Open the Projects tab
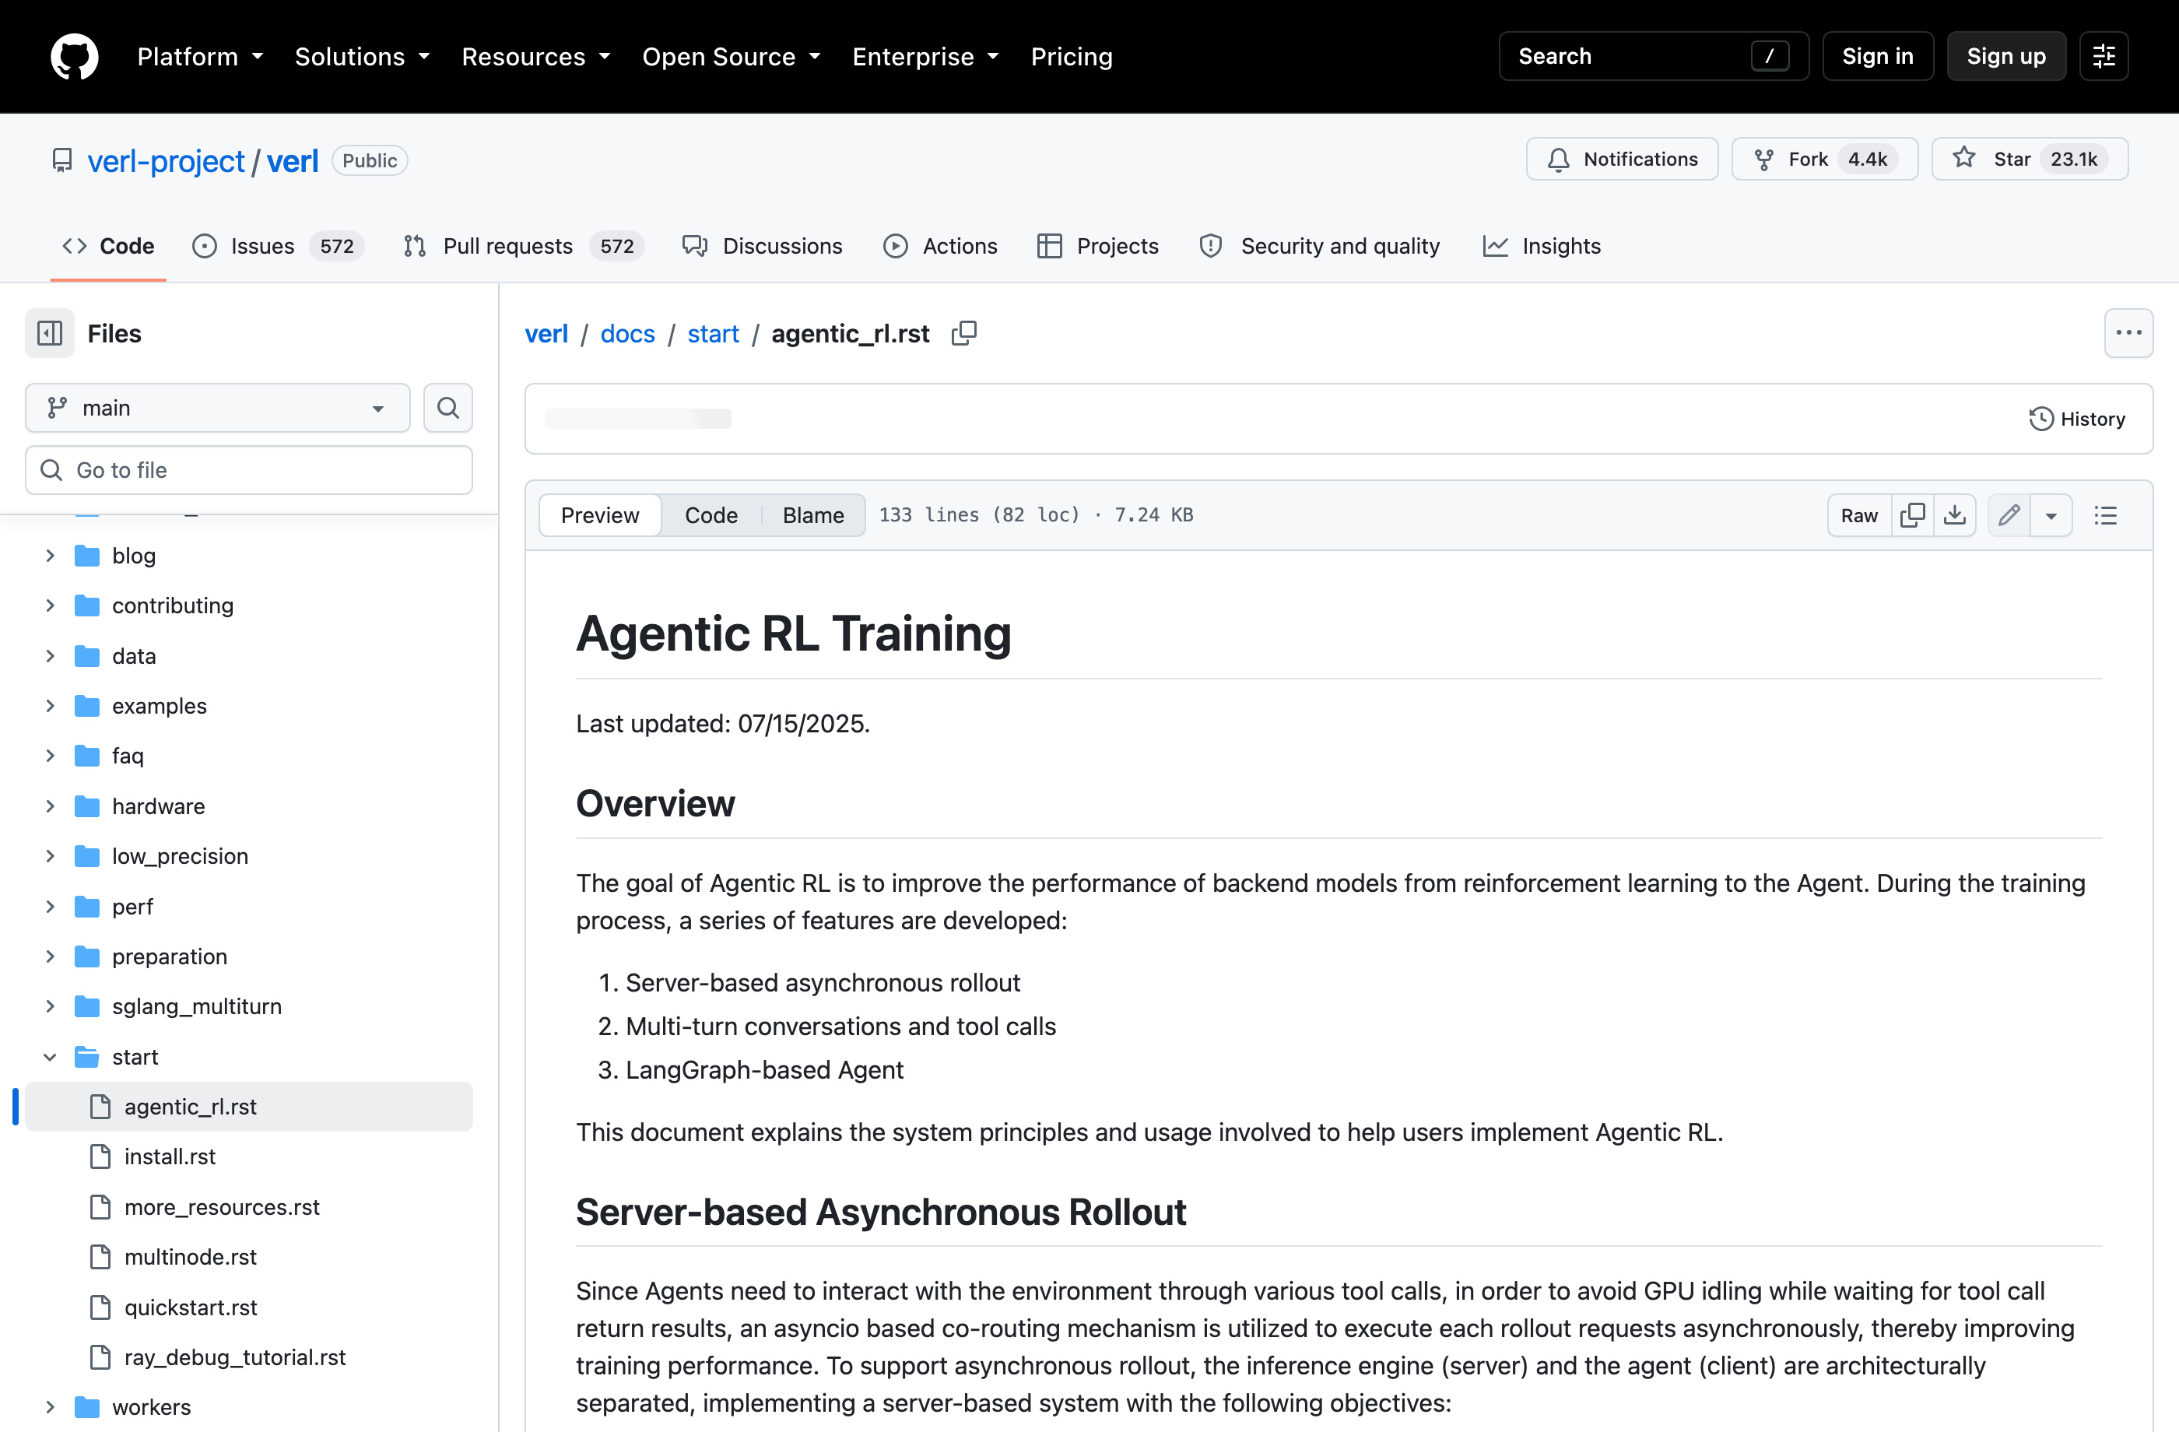2179x1432 pixels. click(1098, 246)
